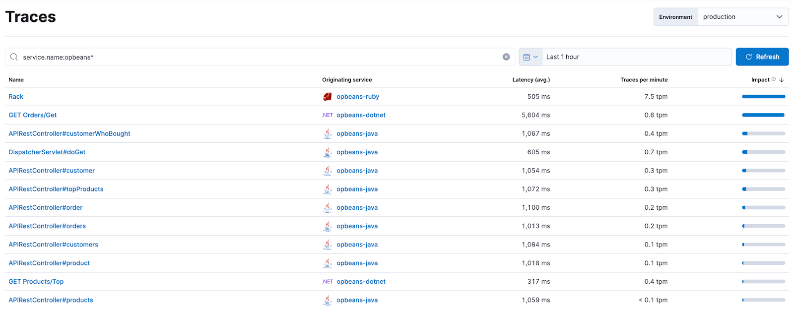The width and height of the screenshot is (794, 309).
Task: Expand the Environment production dropdown
Action: 742,17
